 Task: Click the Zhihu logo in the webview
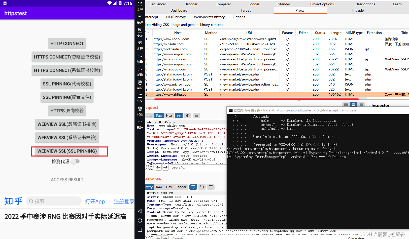pos(13,201)
